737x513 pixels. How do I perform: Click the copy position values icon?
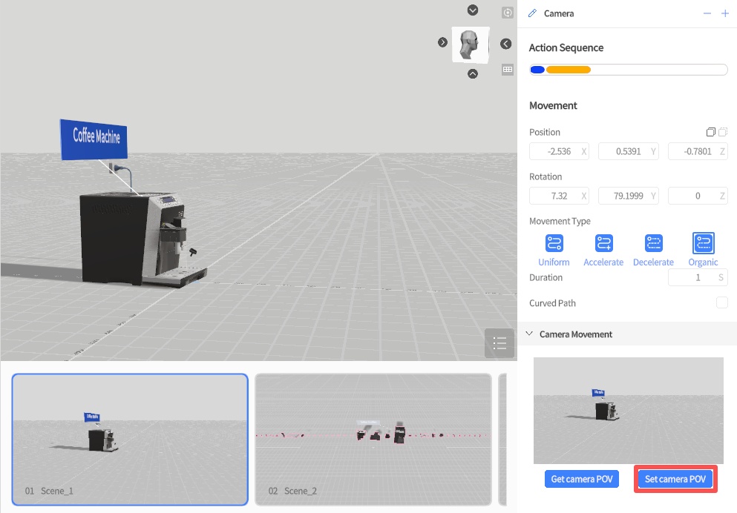(x=711, y=132)
